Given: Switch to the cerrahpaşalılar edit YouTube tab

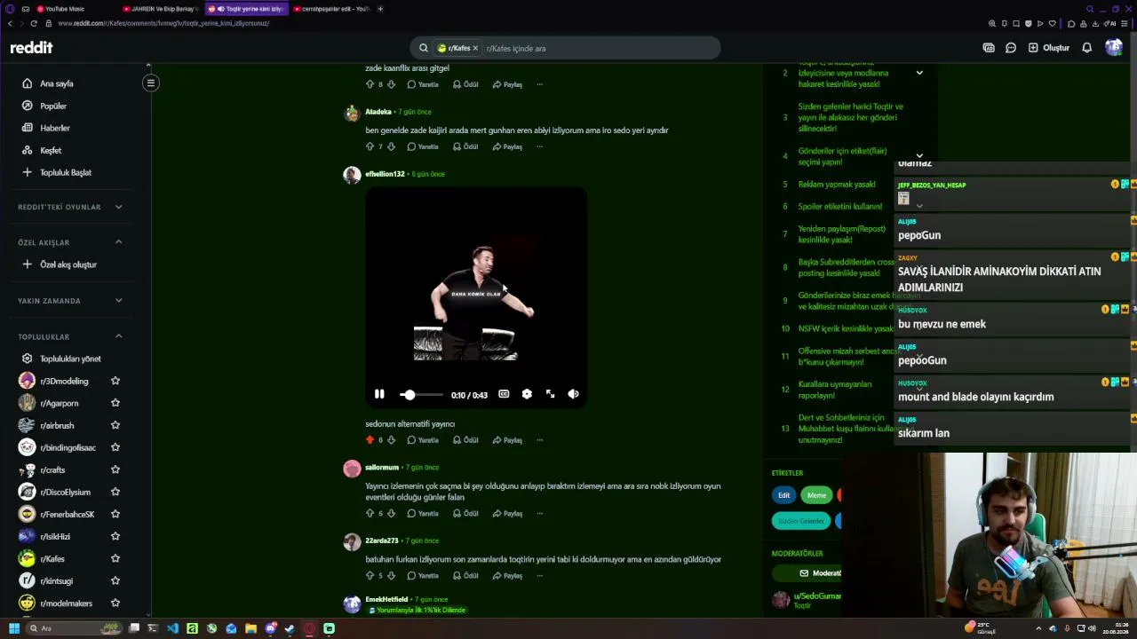Looking at the screenshot, I should pyautogui.click(x=331, y=9).
